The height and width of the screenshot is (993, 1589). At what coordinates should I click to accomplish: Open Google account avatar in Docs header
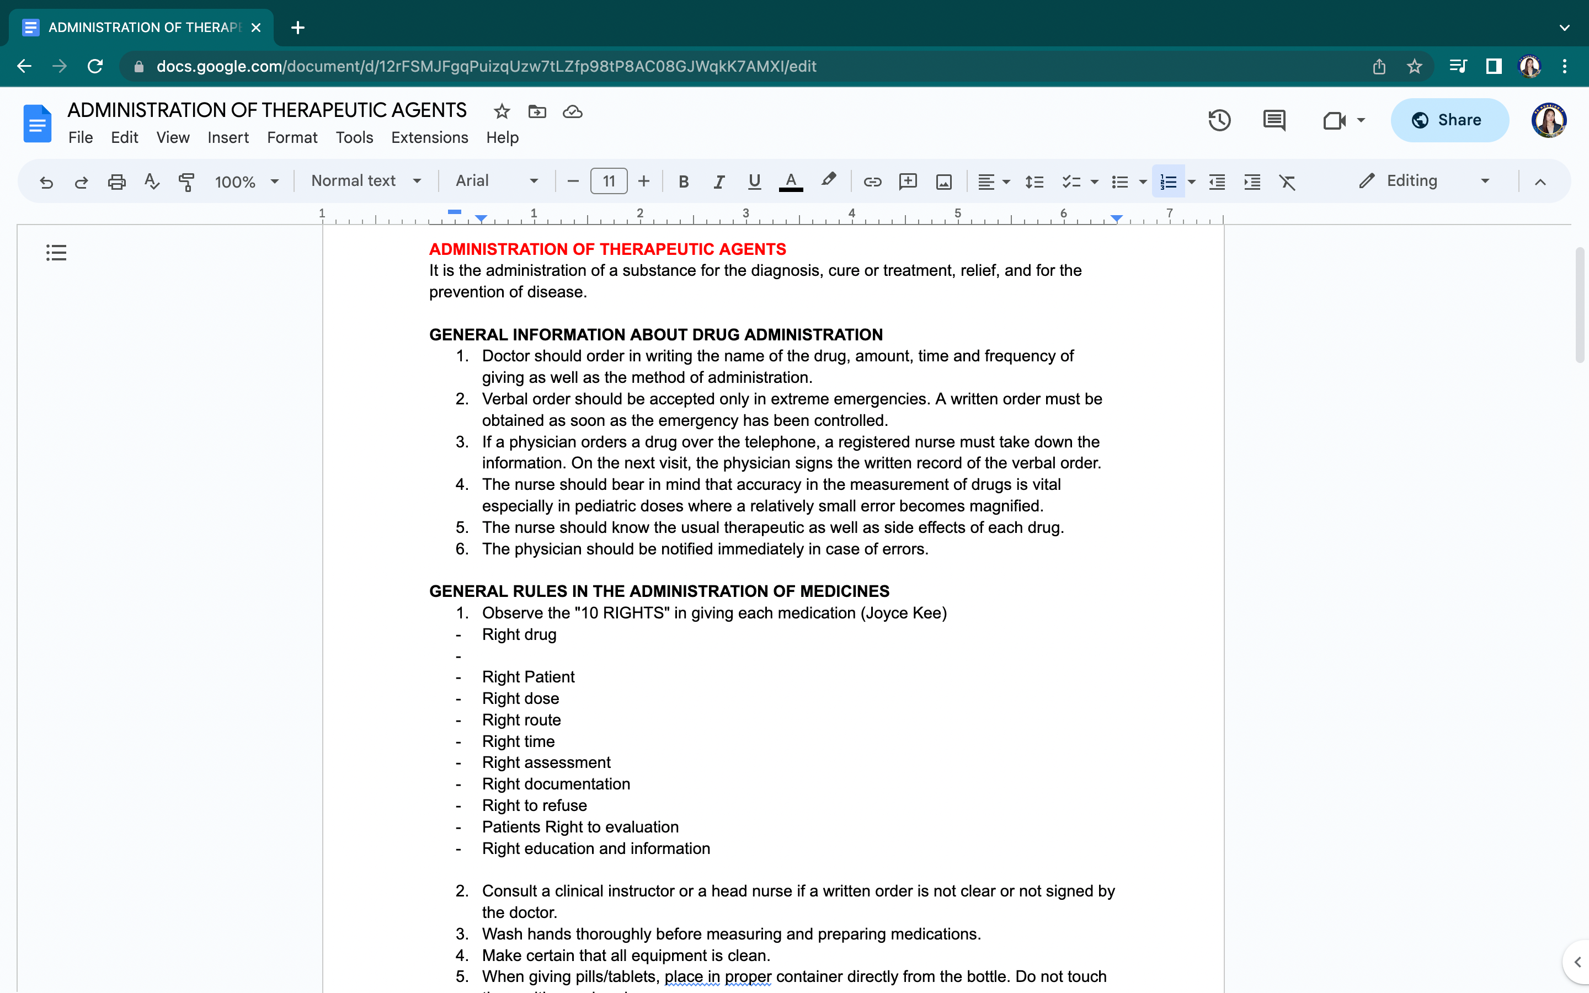[x=1549, y=120]
